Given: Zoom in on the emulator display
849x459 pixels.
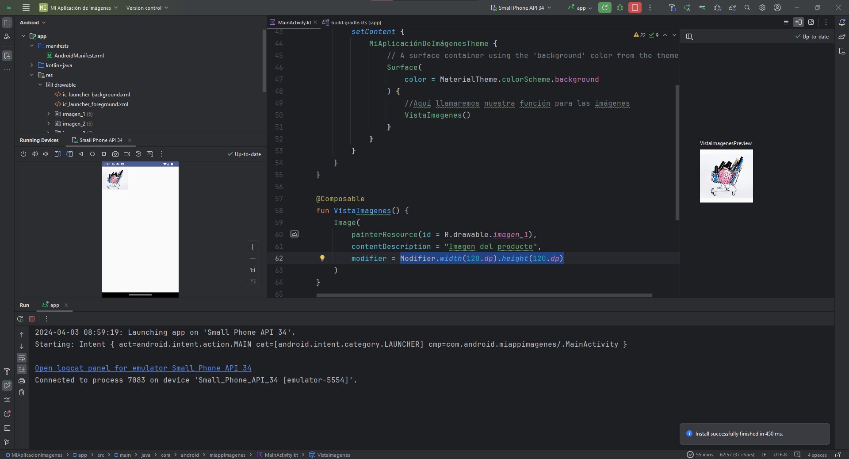Looking at the screenshot, I should (x=252, y=247).
